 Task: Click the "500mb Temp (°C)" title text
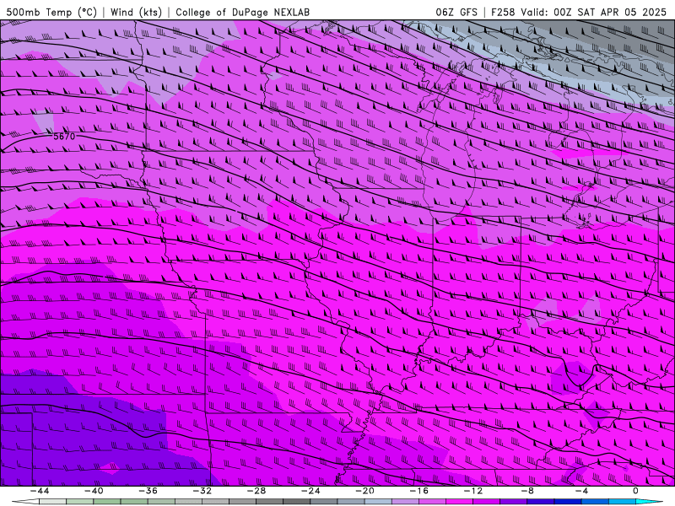click(x=51, y=12)
